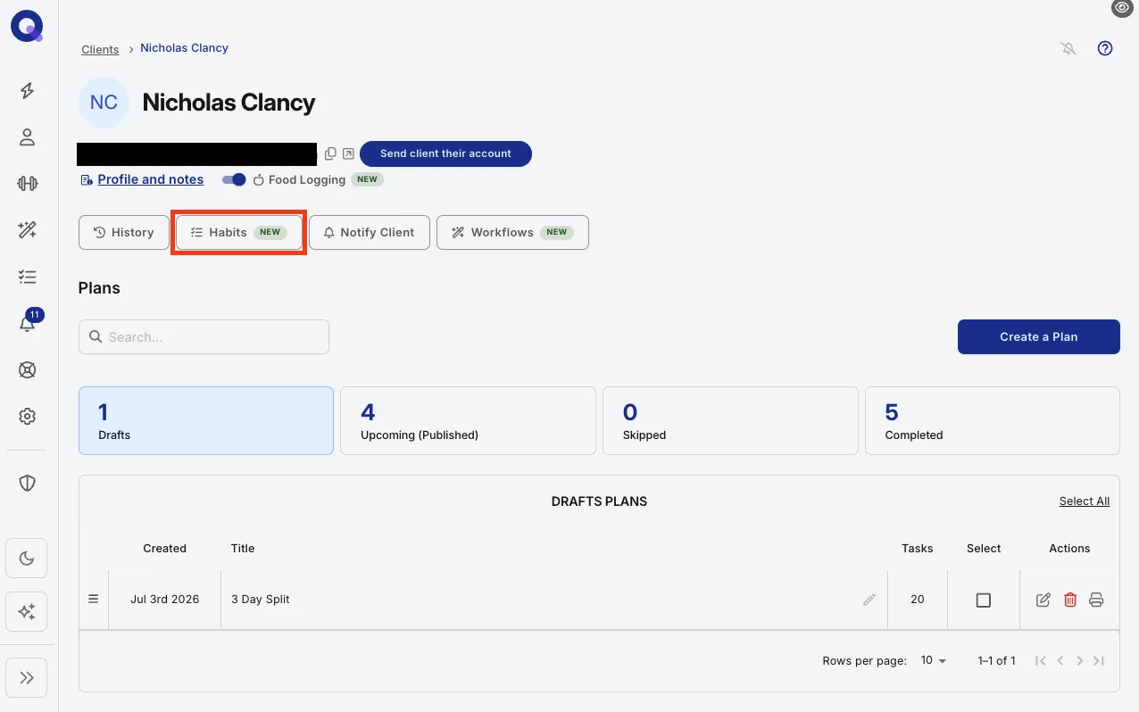This screenshot has height=712, width=1139.
Task: Focus the plans Search field
Action: 204,337
